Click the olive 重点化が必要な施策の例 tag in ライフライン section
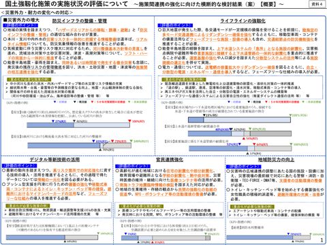Image resolution: width=327 pixels, height=245 pixels. pos(184,80)
